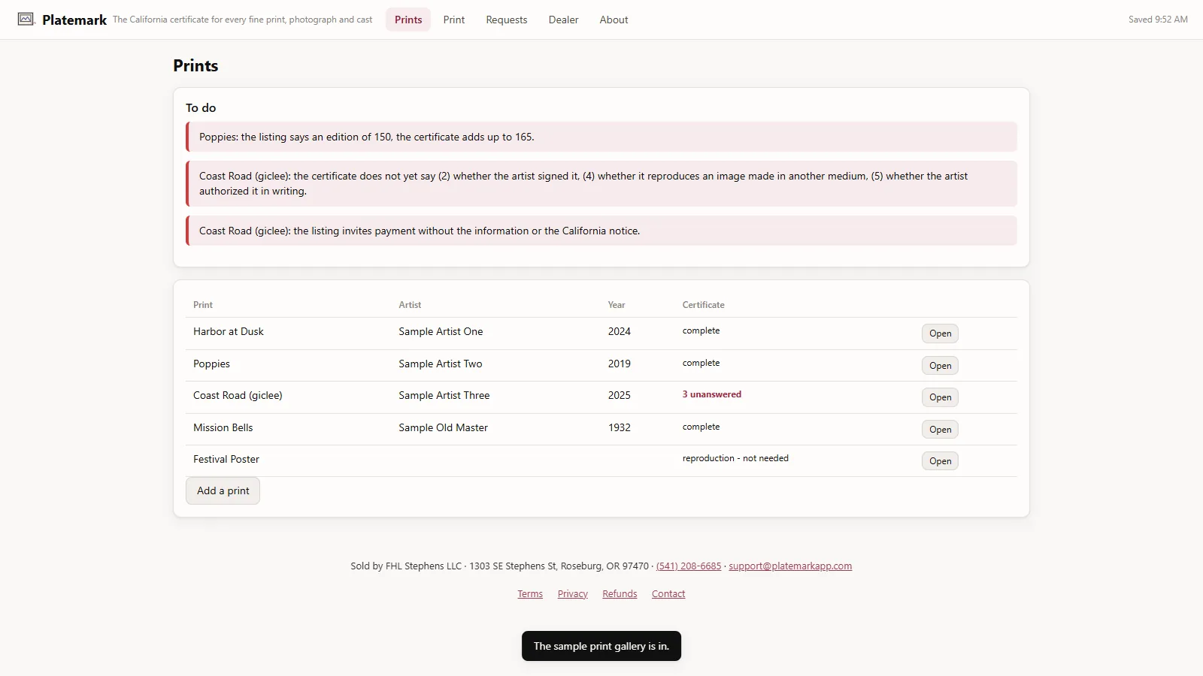1203x676 pixels.
Task: Open the Prints tab
Action: (x=408, y=20)
